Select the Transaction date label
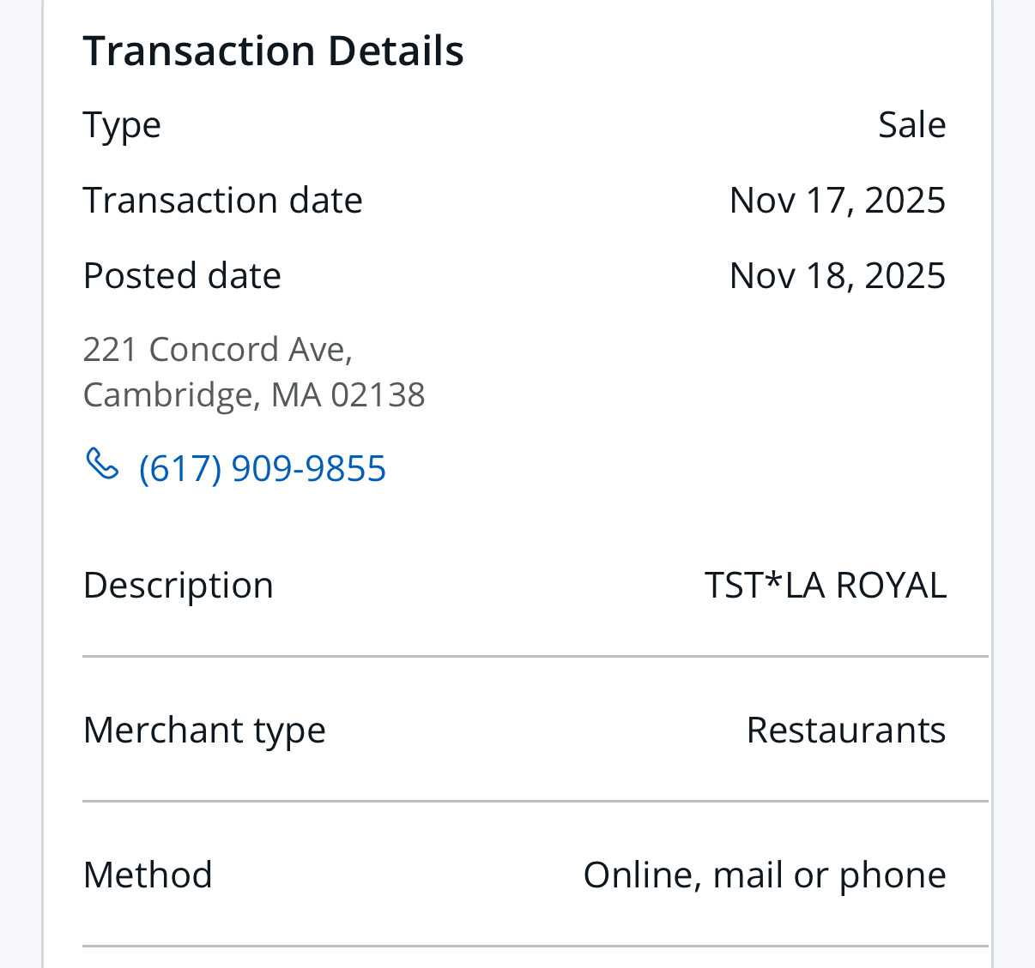 coord(222,201)
